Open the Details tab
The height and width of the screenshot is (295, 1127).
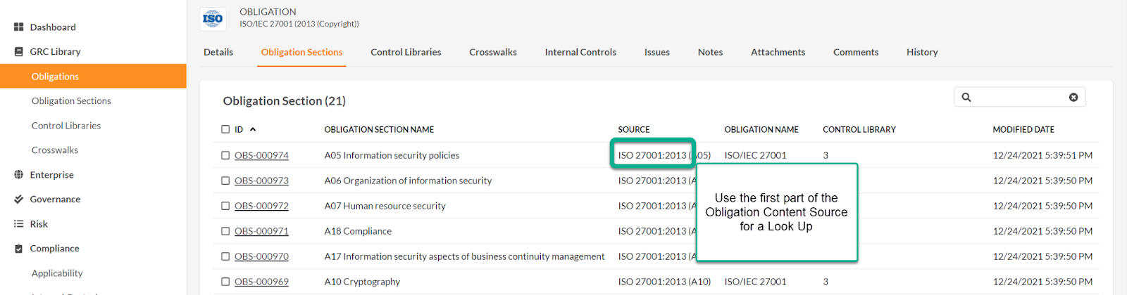[x=218, y=52]
